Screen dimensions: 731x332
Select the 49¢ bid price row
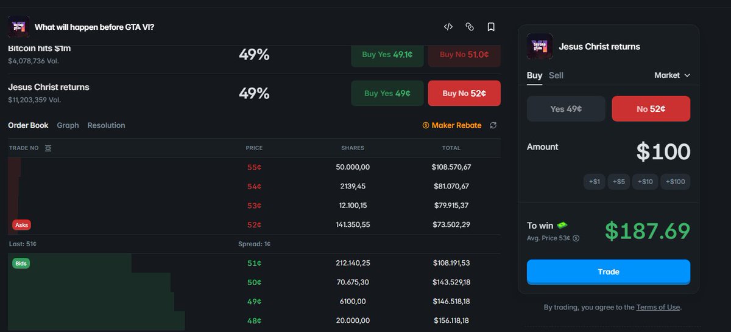coord(254,301)
